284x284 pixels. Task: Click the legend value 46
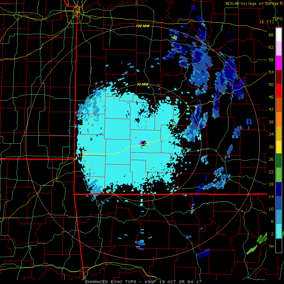[x=271, y=97]
